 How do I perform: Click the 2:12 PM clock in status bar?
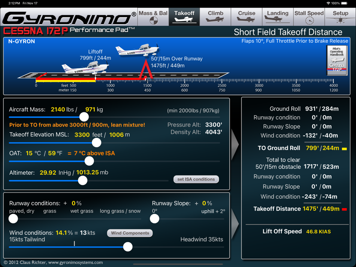pos(15,3)
